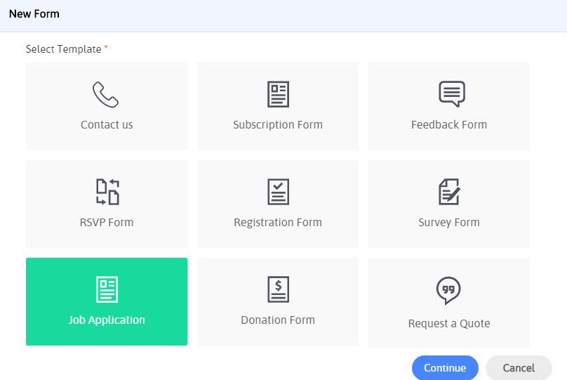Screen dimensions: 567x380
Task: Click the Request a Quote quotation-mark icon
Action: [x=449, y=291]
